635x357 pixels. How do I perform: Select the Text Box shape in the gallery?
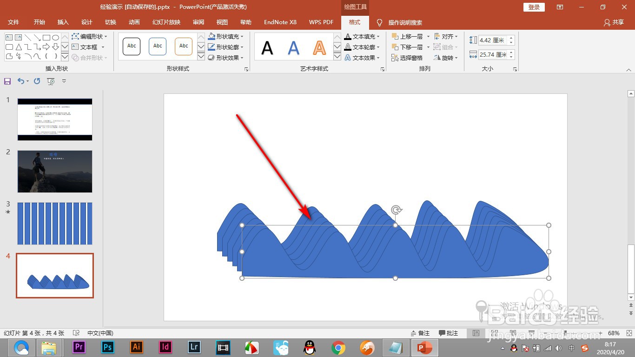(9, 37)
